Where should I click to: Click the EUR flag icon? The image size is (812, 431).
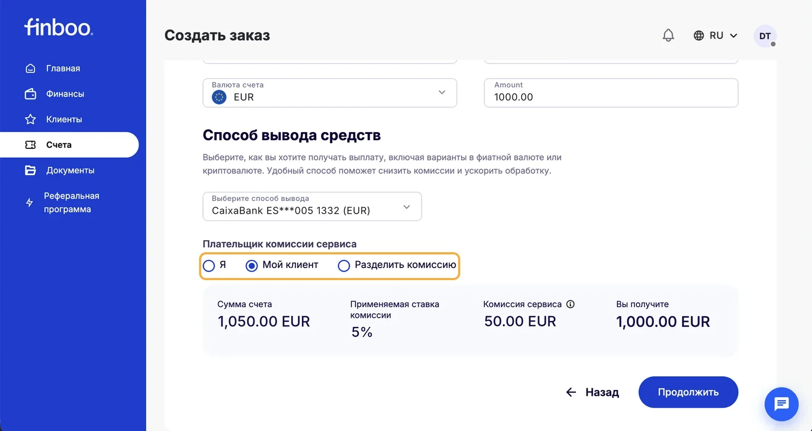click(x=219, y=97)
